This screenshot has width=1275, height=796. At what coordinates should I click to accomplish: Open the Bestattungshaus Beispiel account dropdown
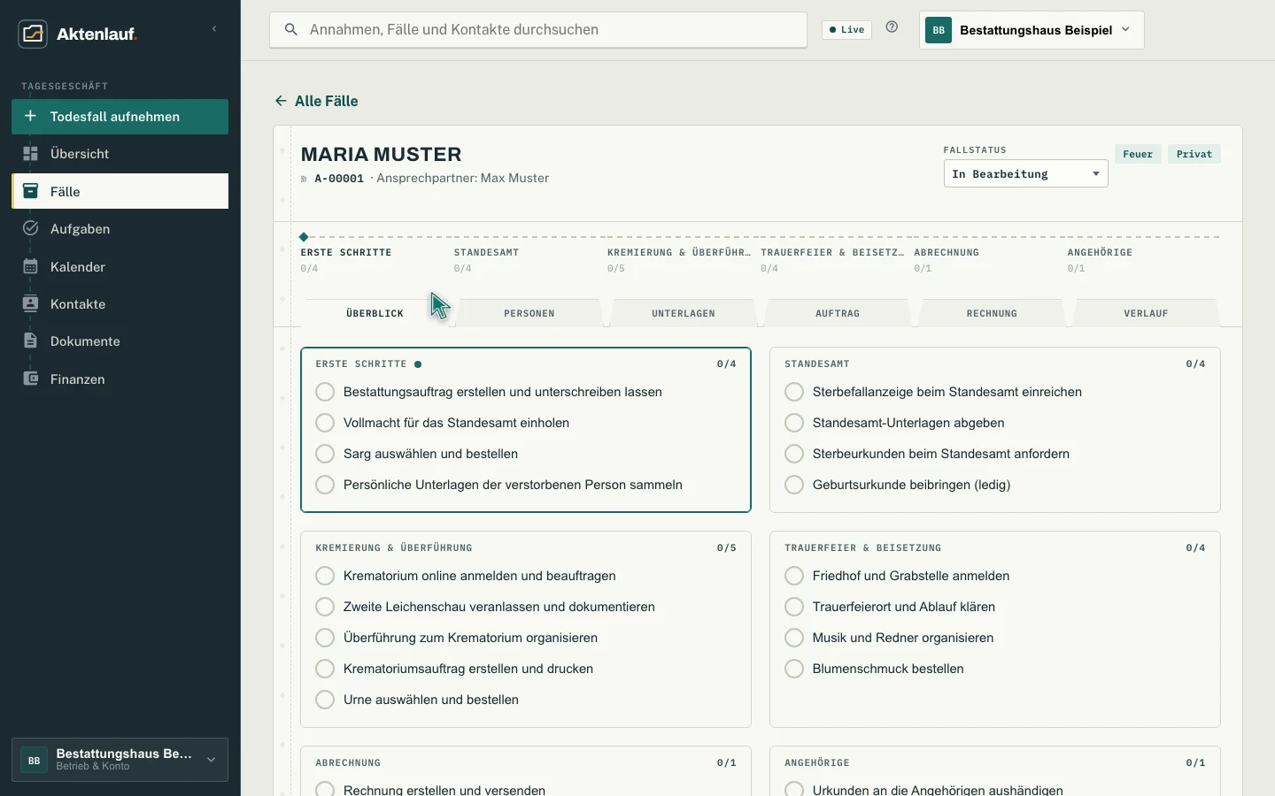(x=1032, y=30)
